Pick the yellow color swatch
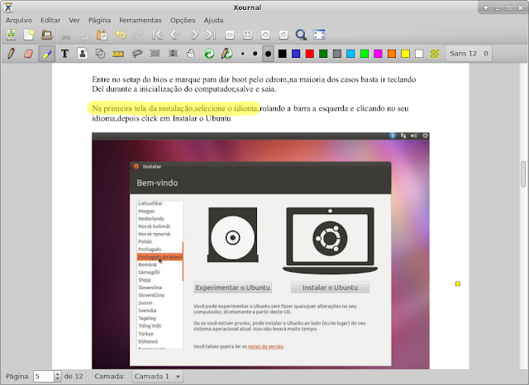 (x=406, y=54)
